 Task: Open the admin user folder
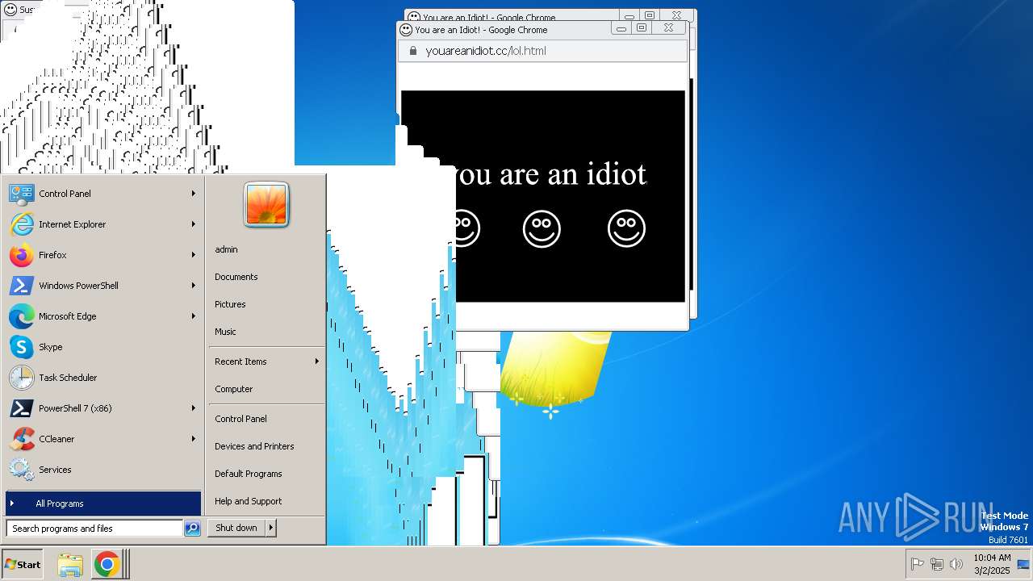(266, 249)
